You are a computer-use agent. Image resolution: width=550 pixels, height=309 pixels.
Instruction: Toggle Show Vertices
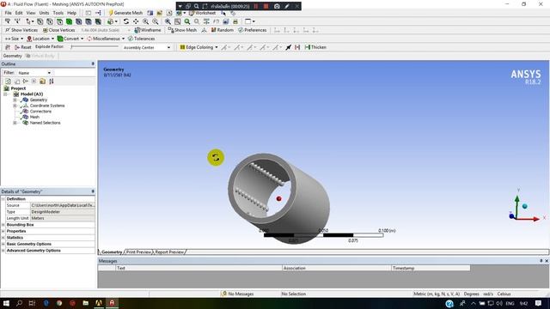tap(21, 30)
